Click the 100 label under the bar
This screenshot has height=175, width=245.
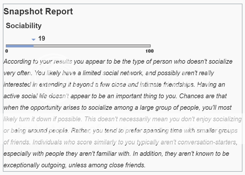click(149, 51)
